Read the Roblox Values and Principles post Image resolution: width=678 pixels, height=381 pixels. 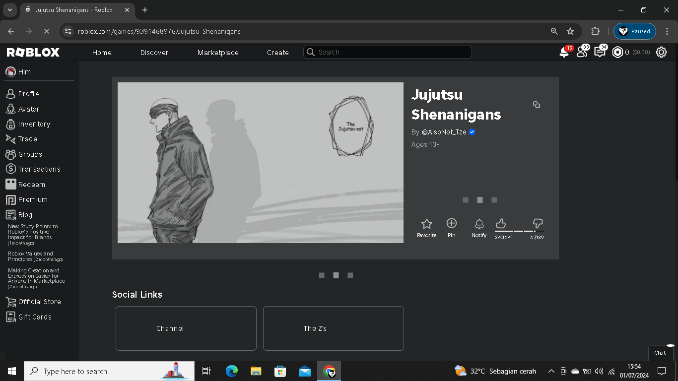35,256
